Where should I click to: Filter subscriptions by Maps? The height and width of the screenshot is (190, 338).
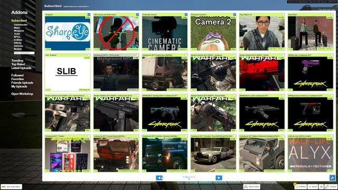click(16, 28)
